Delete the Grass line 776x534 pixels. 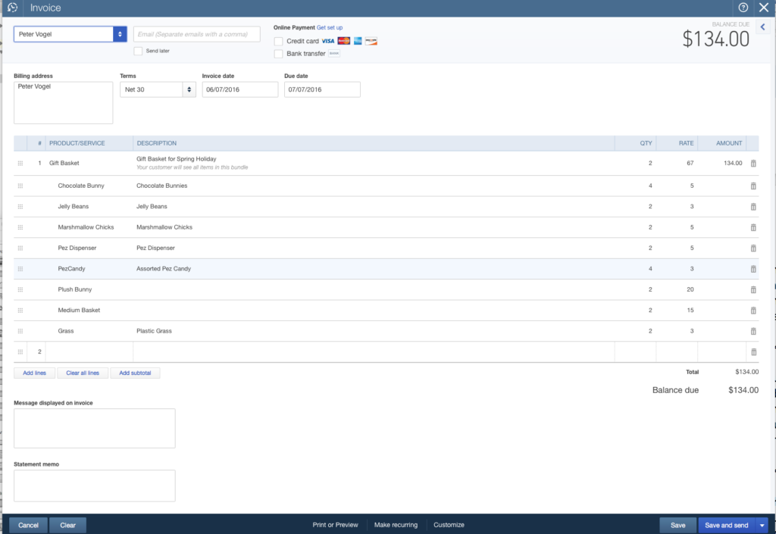click(x=753, y=331)
